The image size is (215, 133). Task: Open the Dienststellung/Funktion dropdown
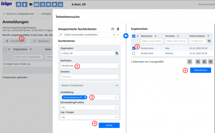coord(89,107)
